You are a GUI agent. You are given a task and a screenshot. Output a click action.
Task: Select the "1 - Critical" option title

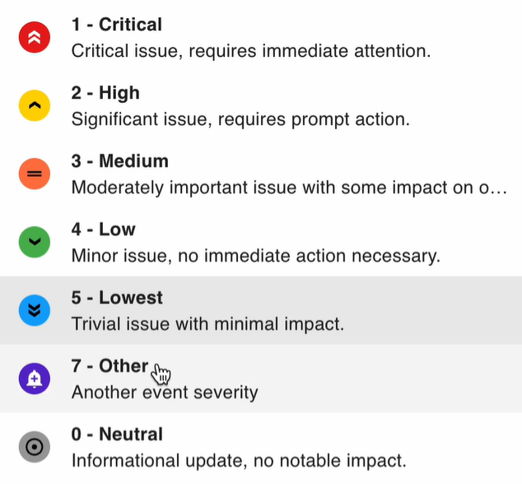[116, 25]
